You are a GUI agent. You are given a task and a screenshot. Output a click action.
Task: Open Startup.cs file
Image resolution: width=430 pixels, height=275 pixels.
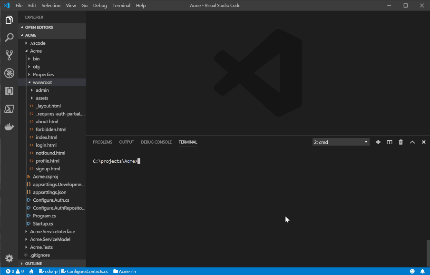tap(52, 224)
